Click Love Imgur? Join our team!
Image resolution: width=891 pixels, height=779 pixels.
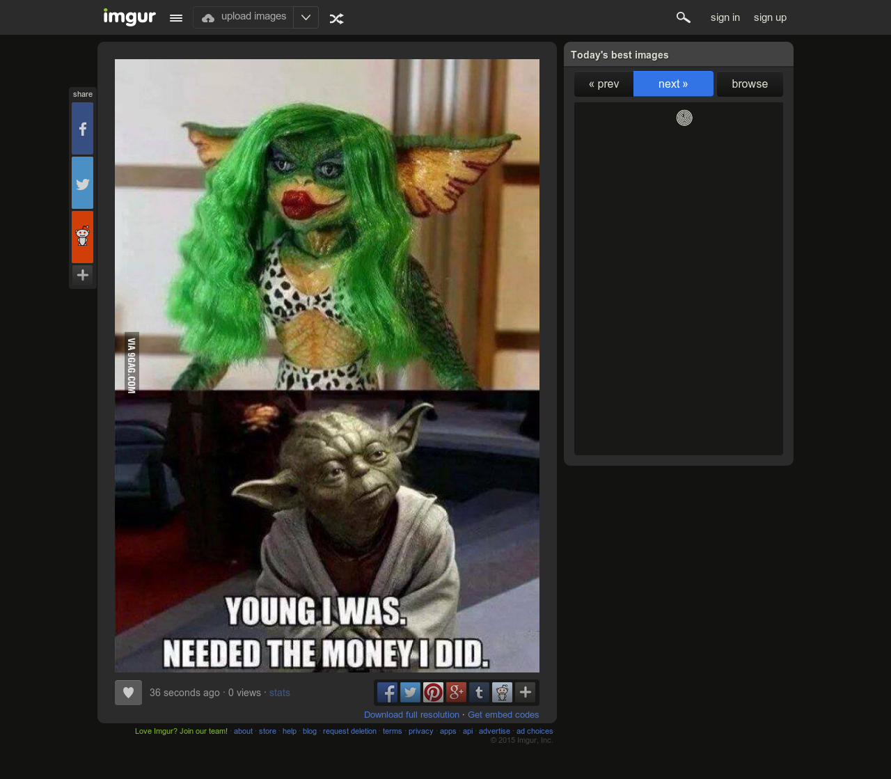[x=181, y=731]
